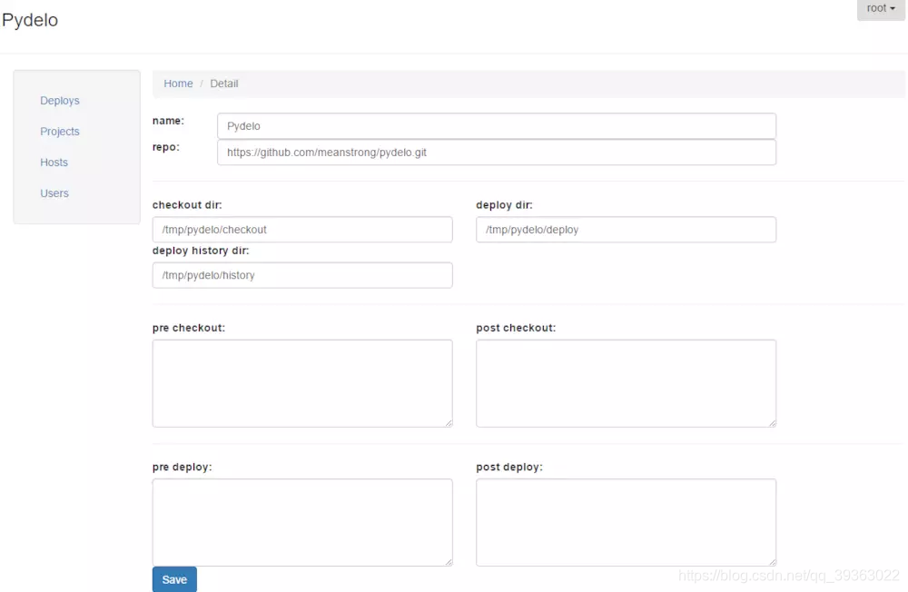Click the Save button
908x592 pixels.
click(x=174, y=579)
